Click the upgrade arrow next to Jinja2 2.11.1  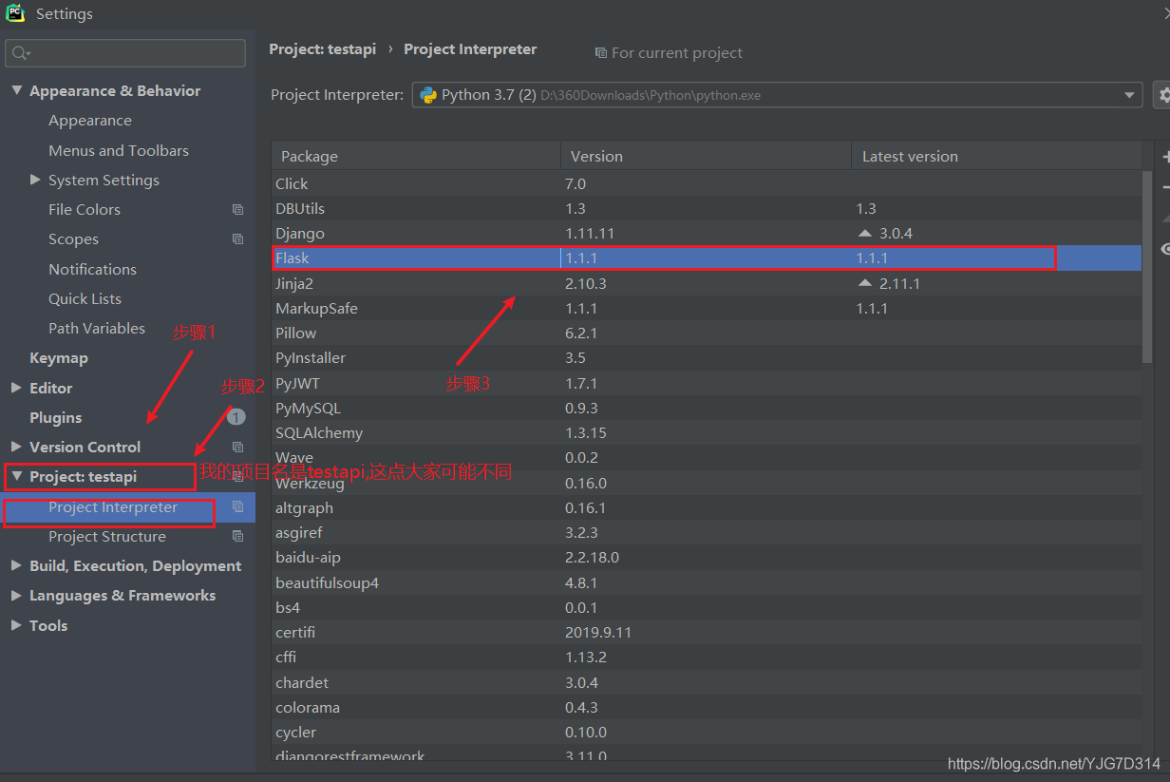[864, 283]
